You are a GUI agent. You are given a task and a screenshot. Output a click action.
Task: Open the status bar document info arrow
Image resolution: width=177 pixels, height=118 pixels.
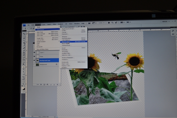(55, 117)
